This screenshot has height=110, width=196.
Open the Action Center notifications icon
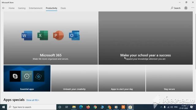[191, 107]
